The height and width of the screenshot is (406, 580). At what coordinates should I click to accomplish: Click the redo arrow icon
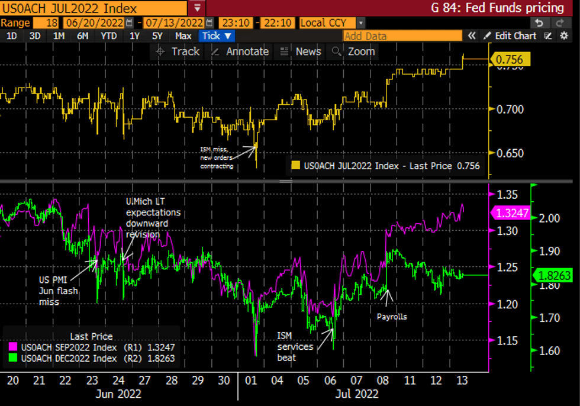[x=559, y=22]
